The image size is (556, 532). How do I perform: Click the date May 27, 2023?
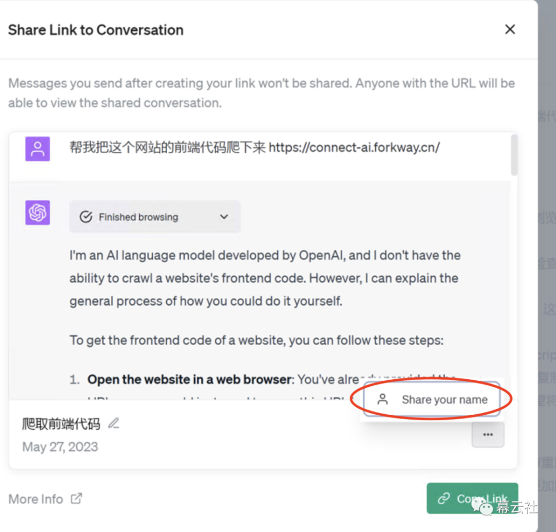(x=59, y=446)
